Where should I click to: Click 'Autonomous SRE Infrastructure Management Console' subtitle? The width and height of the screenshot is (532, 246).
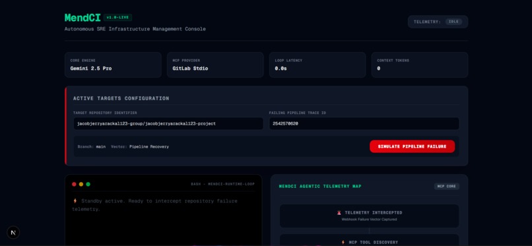(135, 29)
